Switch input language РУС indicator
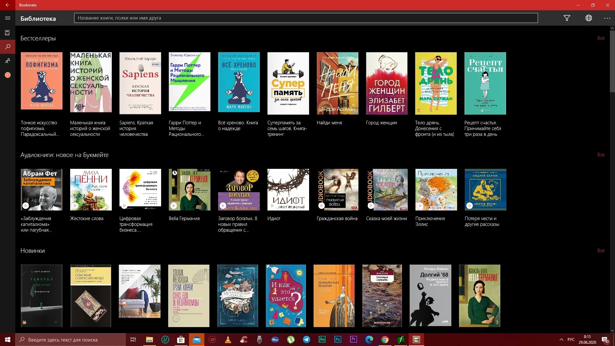Screen dimensions: 615x346 571,340
